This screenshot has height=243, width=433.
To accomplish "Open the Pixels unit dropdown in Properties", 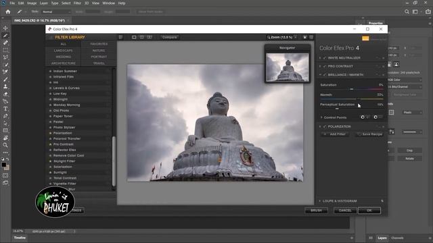I will [412, 113].
